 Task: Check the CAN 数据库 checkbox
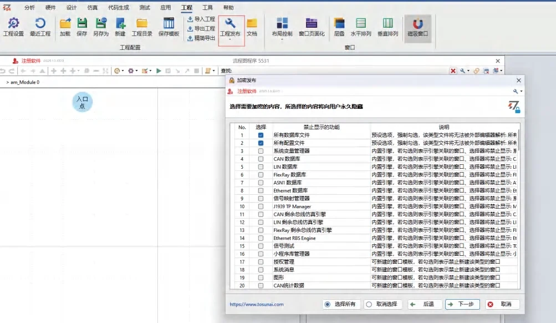[x=261, y=159]
